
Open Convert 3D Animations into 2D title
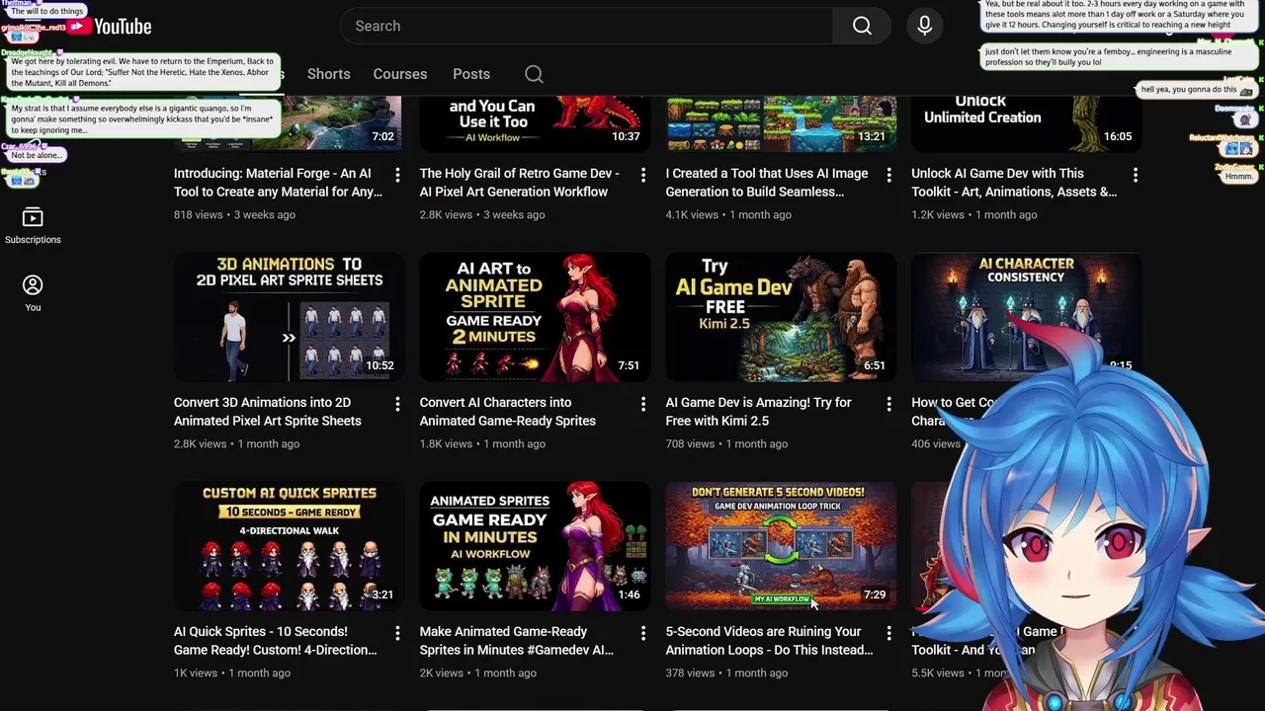pos(268,412)
